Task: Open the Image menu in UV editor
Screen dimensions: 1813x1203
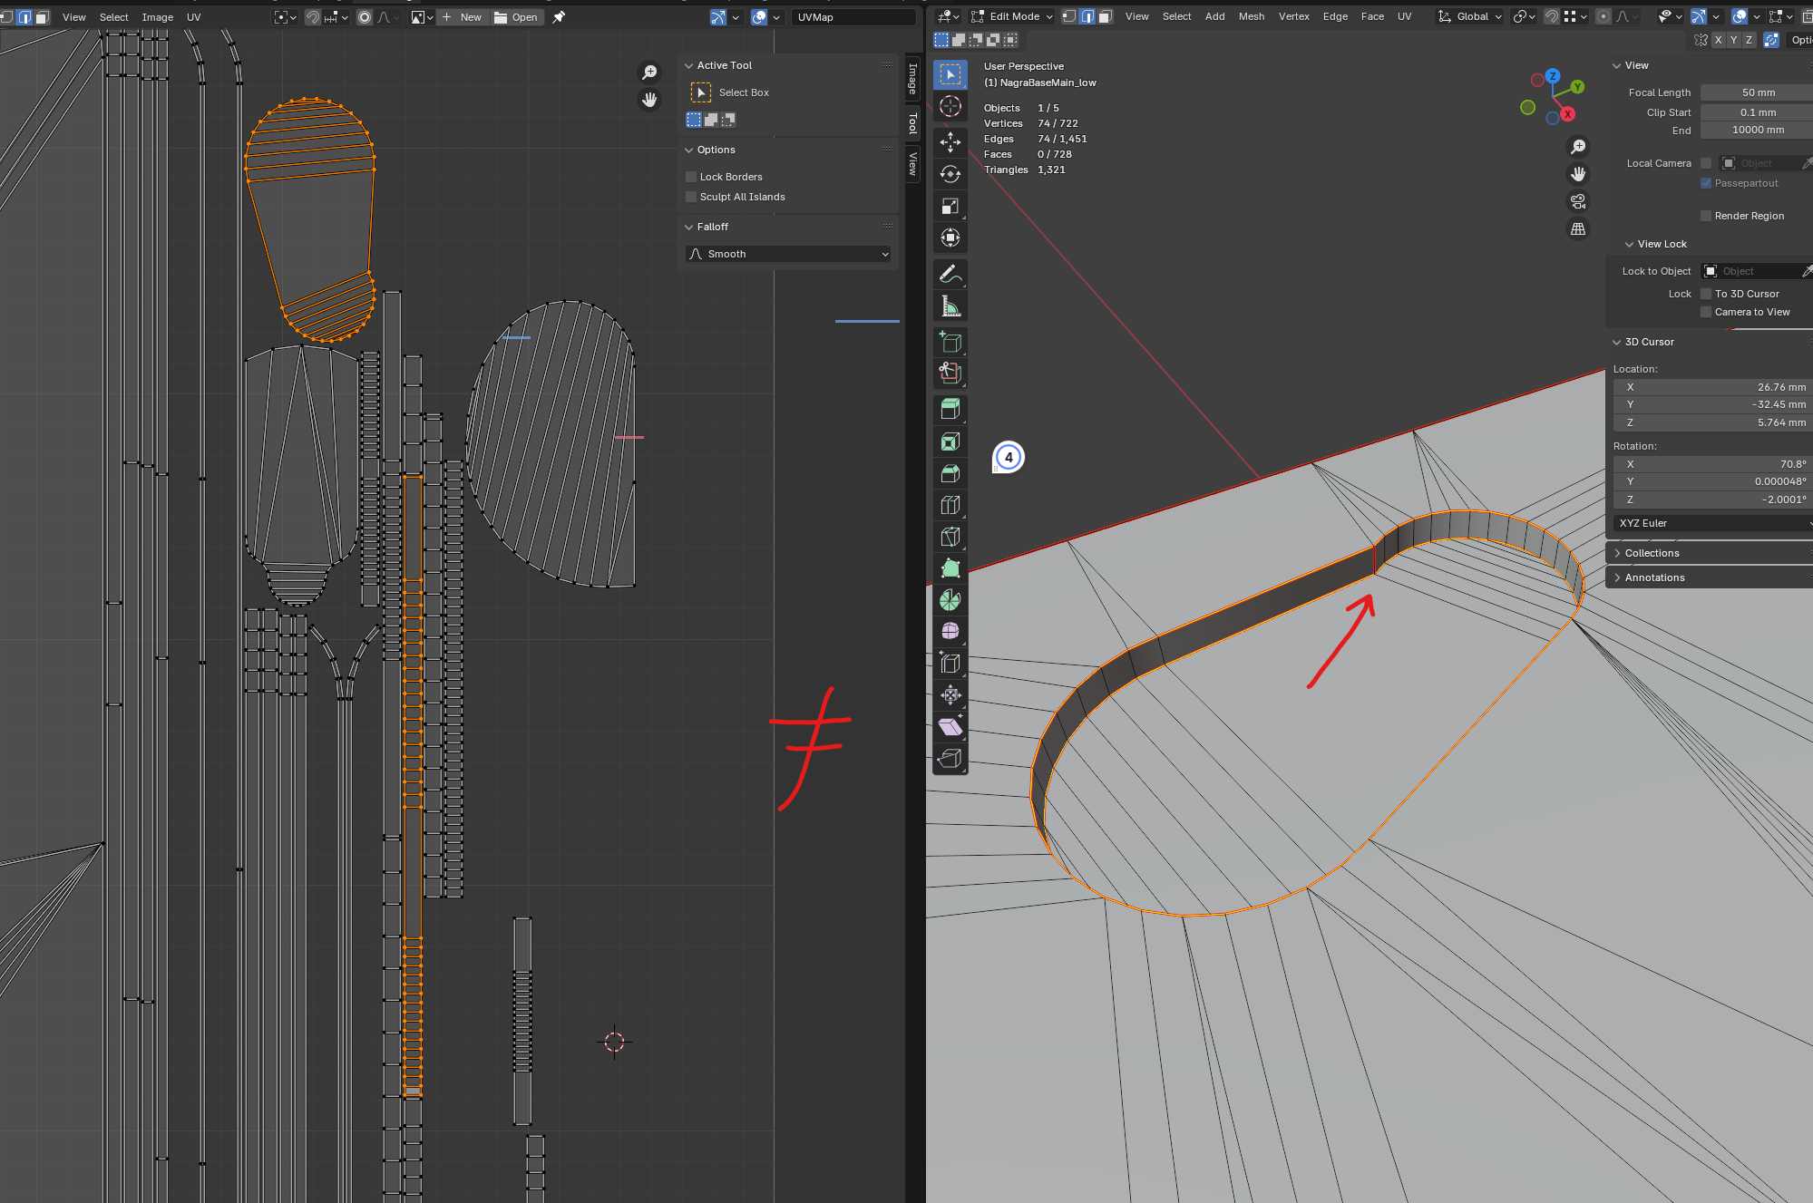Action: (x=158, y=17)
